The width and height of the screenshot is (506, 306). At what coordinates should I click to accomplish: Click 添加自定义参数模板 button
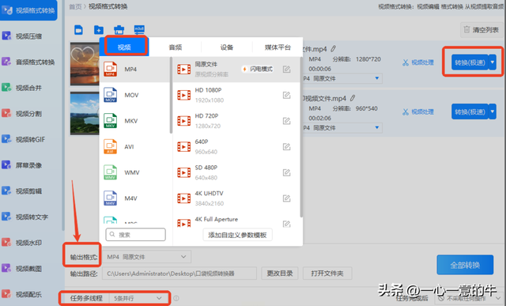pyautogui.click(x=237, y=235)
